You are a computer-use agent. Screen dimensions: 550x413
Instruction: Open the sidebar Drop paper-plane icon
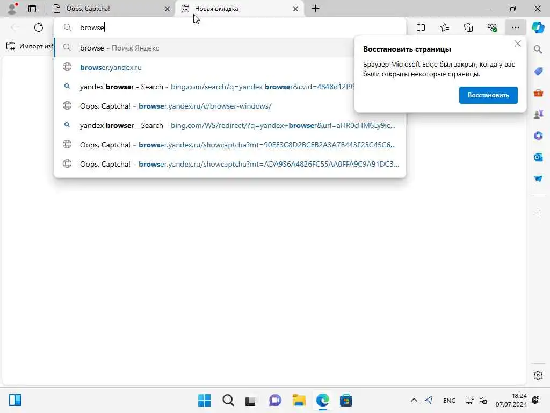tap(538, 179)
